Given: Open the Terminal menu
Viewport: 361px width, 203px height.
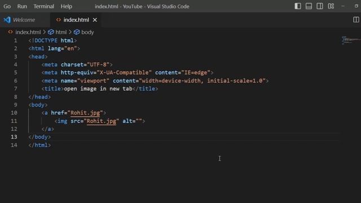Looking at the screenshot, I should click(x=44, y=6).
